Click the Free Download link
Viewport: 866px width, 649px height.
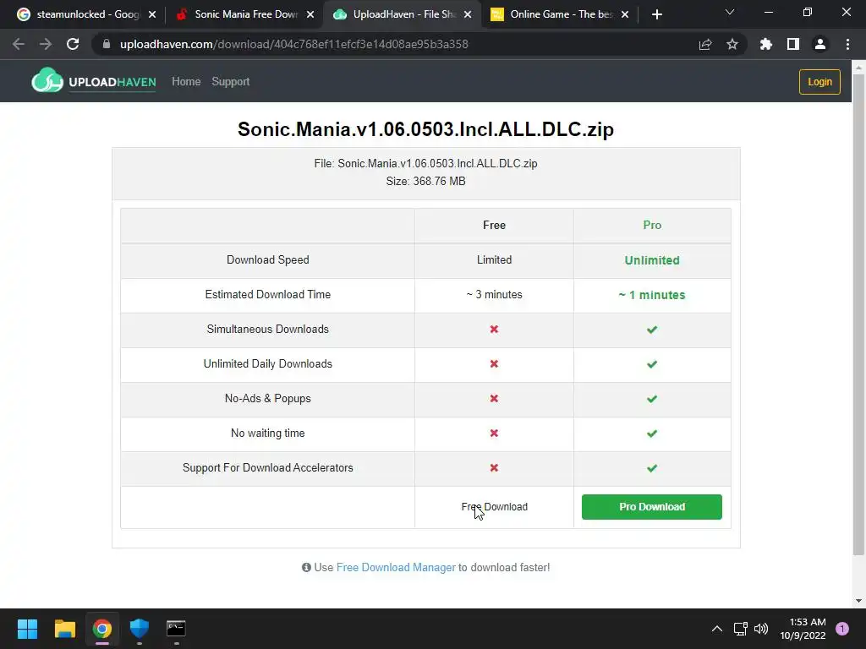[494, 507]
